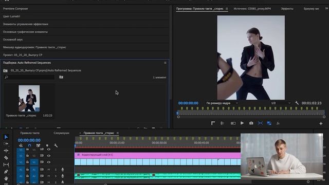Image resolution: width=329 pixels, height=185 pixels.
Task: Toggle the timeline Snap magnet icon
Action: 29,145
